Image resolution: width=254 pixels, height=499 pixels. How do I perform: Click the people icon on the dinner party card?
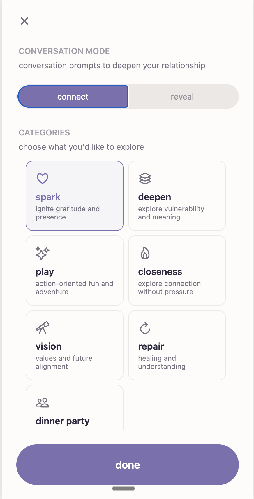click(x=42, y=402)
